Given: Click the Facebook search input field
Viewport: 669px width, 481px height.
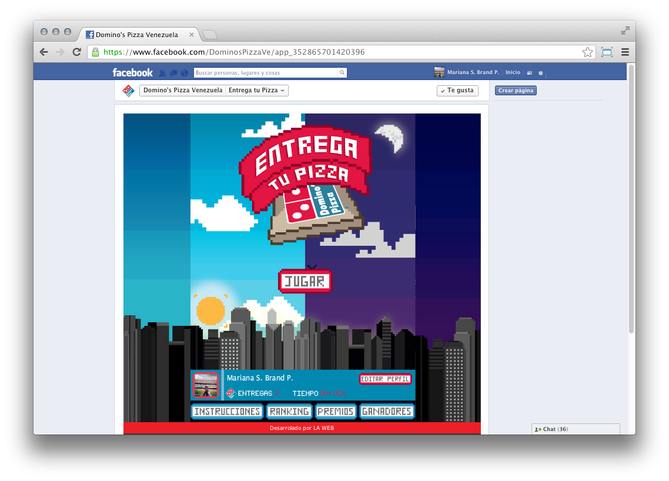Looking at the screenshot, I should point(266,73).
